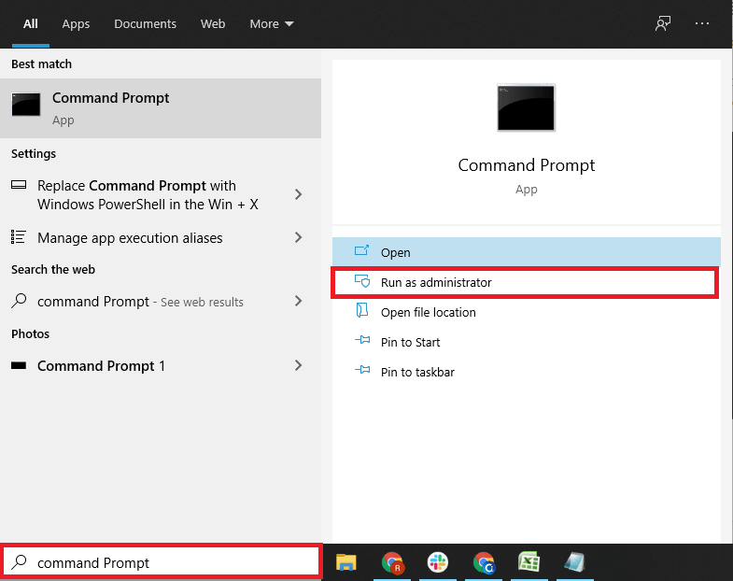Expand arrow beside Command Prompt 1
Viewport: 733px width, 581px height.
click(298, 365)
